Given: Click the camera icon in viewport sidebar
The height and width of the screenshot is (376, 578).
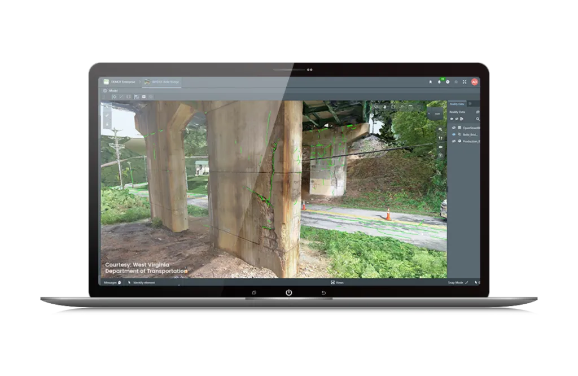Looking at the screenshot, I should tap(440, 147).
